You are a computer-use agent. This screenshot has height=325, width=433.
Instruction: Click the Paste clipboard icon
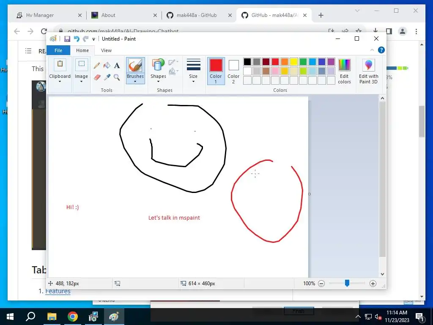coord(60,64)
